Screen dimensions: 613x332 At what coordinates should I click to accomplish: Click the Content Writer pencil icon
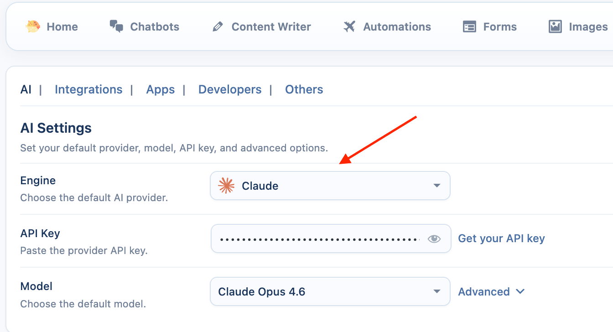[218, 27]
